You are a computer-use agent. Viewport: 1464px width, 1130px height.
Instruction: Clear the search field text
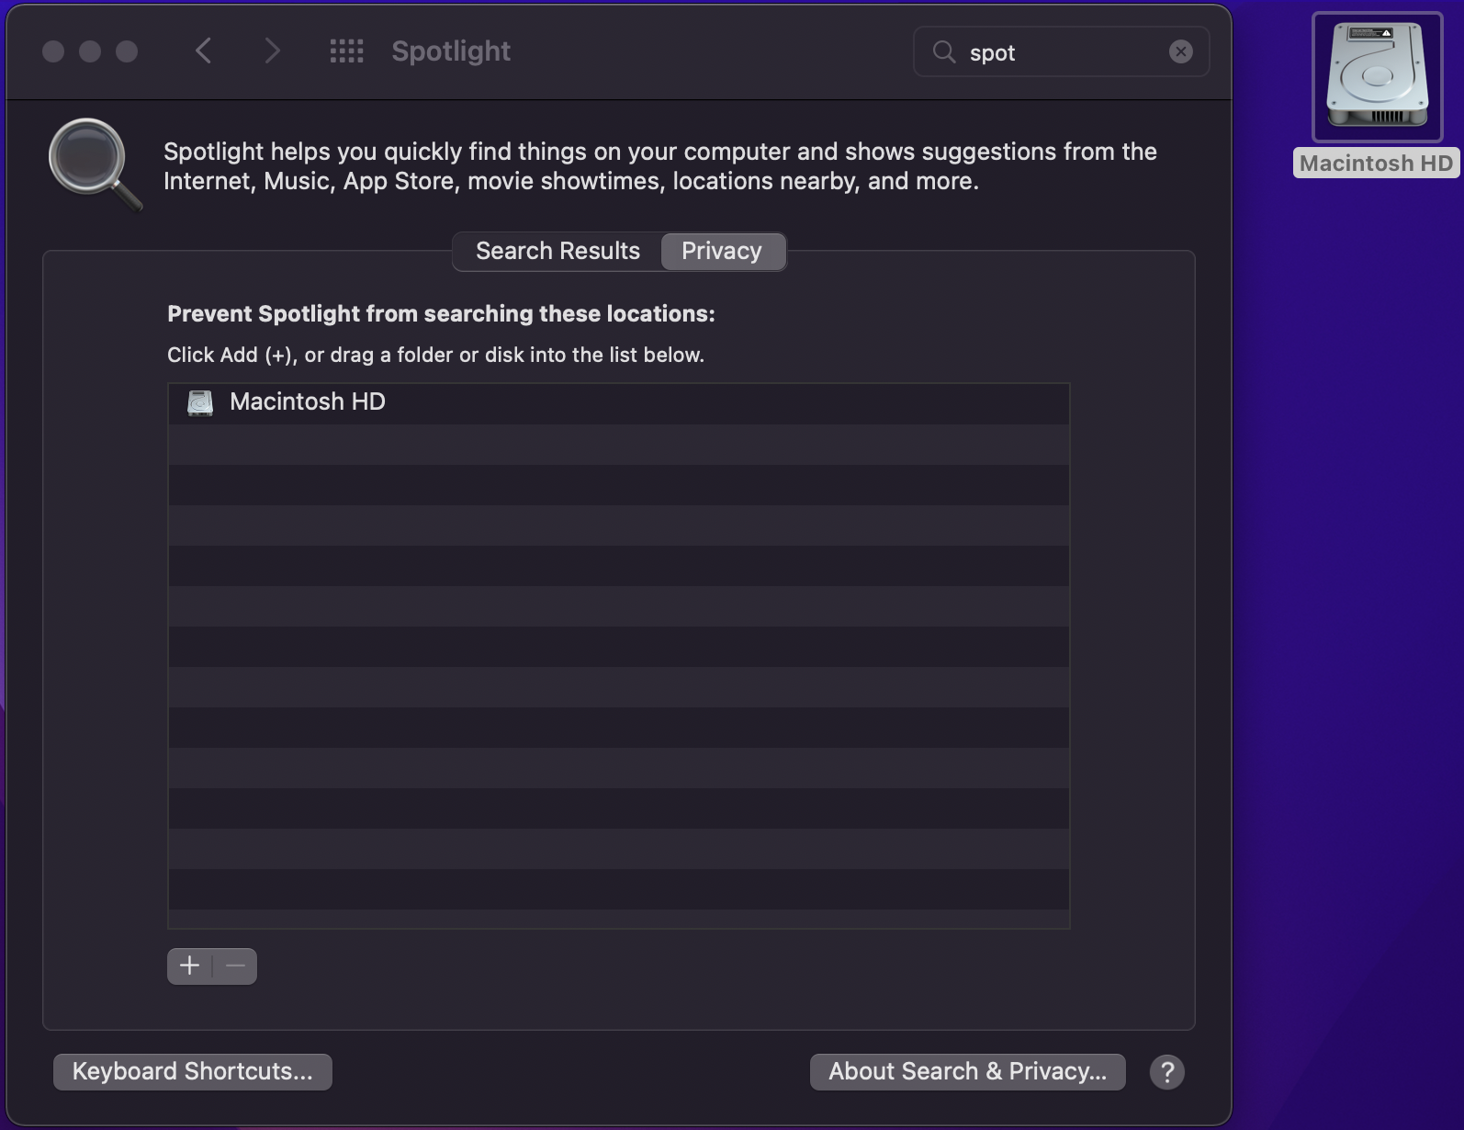[x=1181, y=52]
